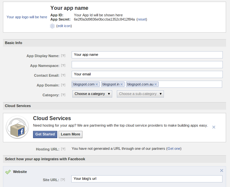Click the green Website checkmark icon
Viewport: 230px width, 187px height.
coord(8,172)
